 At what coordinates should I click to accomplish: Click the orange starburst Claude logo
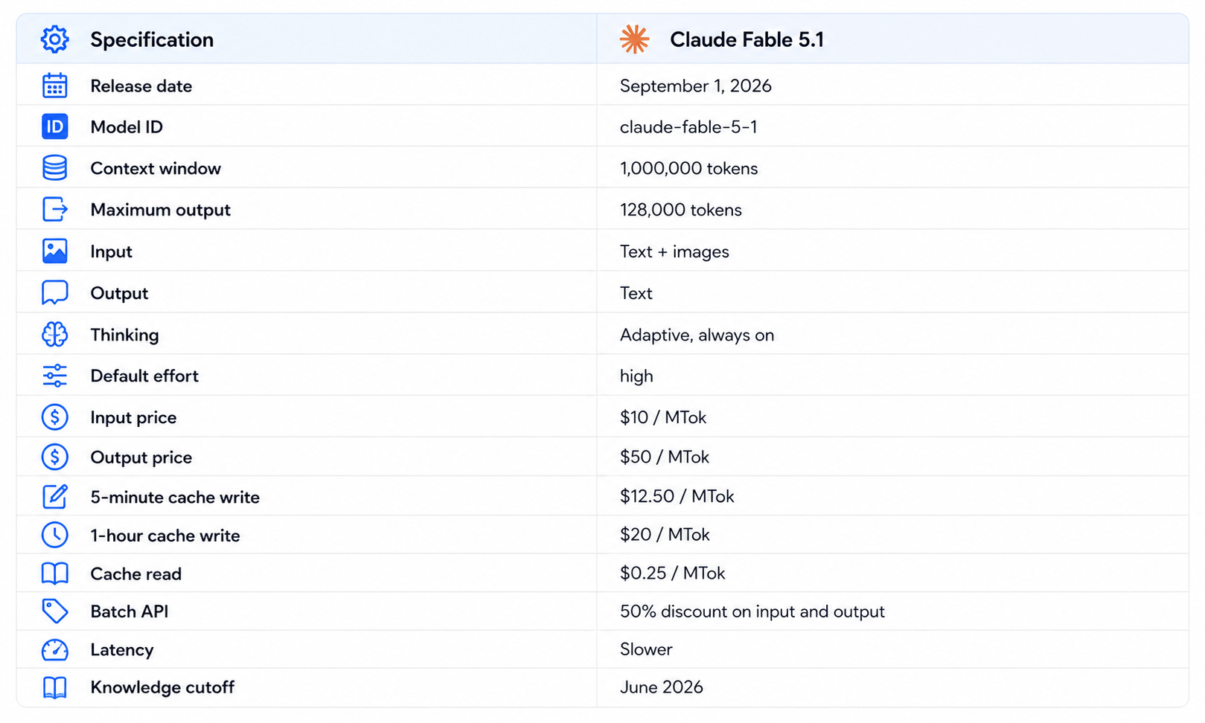pos(634,39)
